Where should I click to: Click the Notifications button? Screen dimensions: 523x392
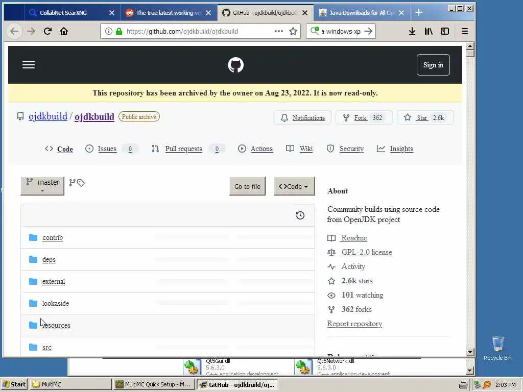point(302,118)
